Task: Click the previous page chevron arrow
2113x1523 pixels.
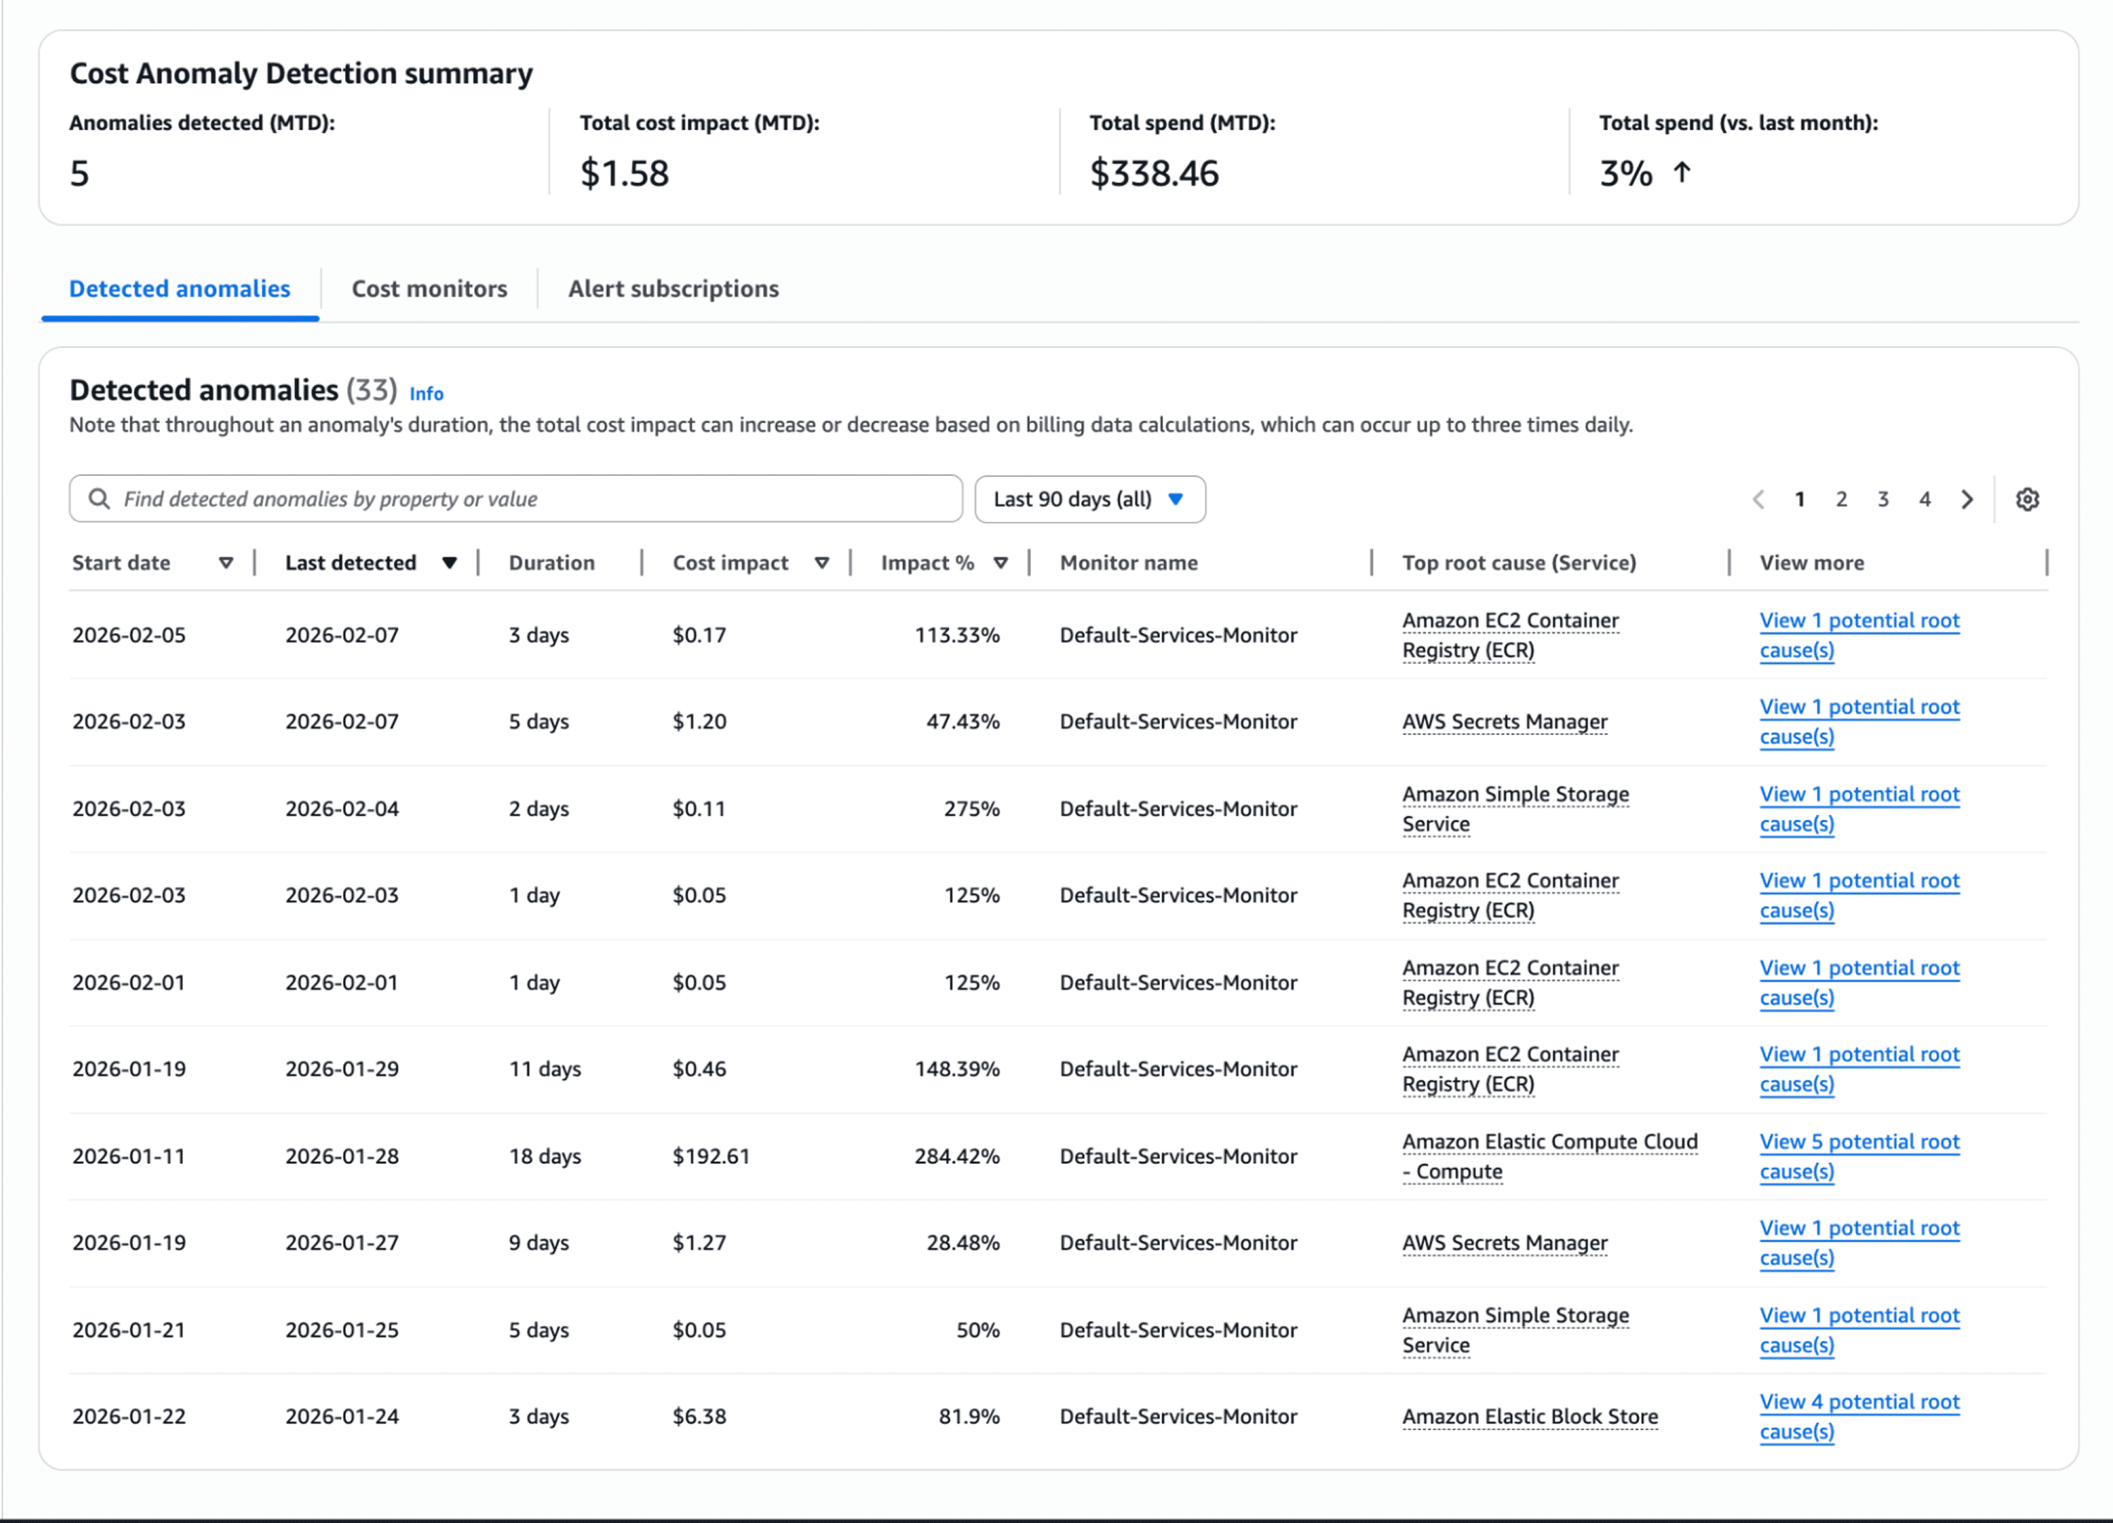Action: (1758, 499)
